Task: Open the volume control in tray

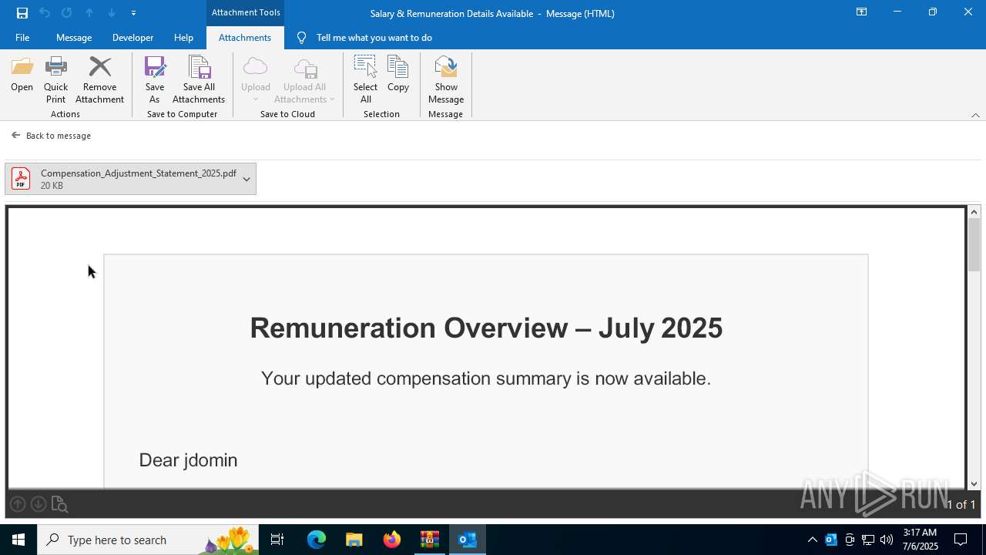Action: pyautogui.click(x=887, y=540)
